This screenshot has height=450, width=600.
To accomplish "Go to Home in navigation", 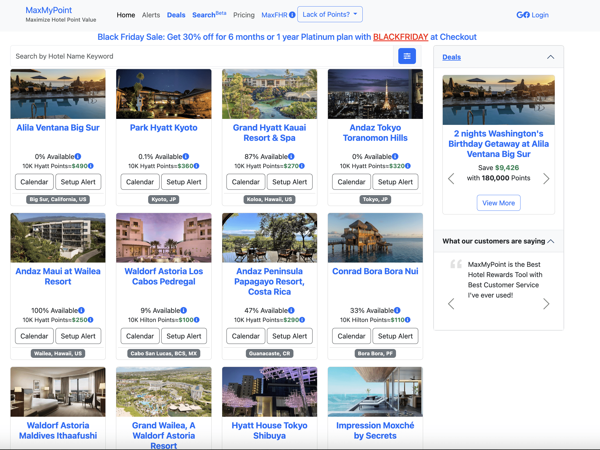I will [126, 15].
